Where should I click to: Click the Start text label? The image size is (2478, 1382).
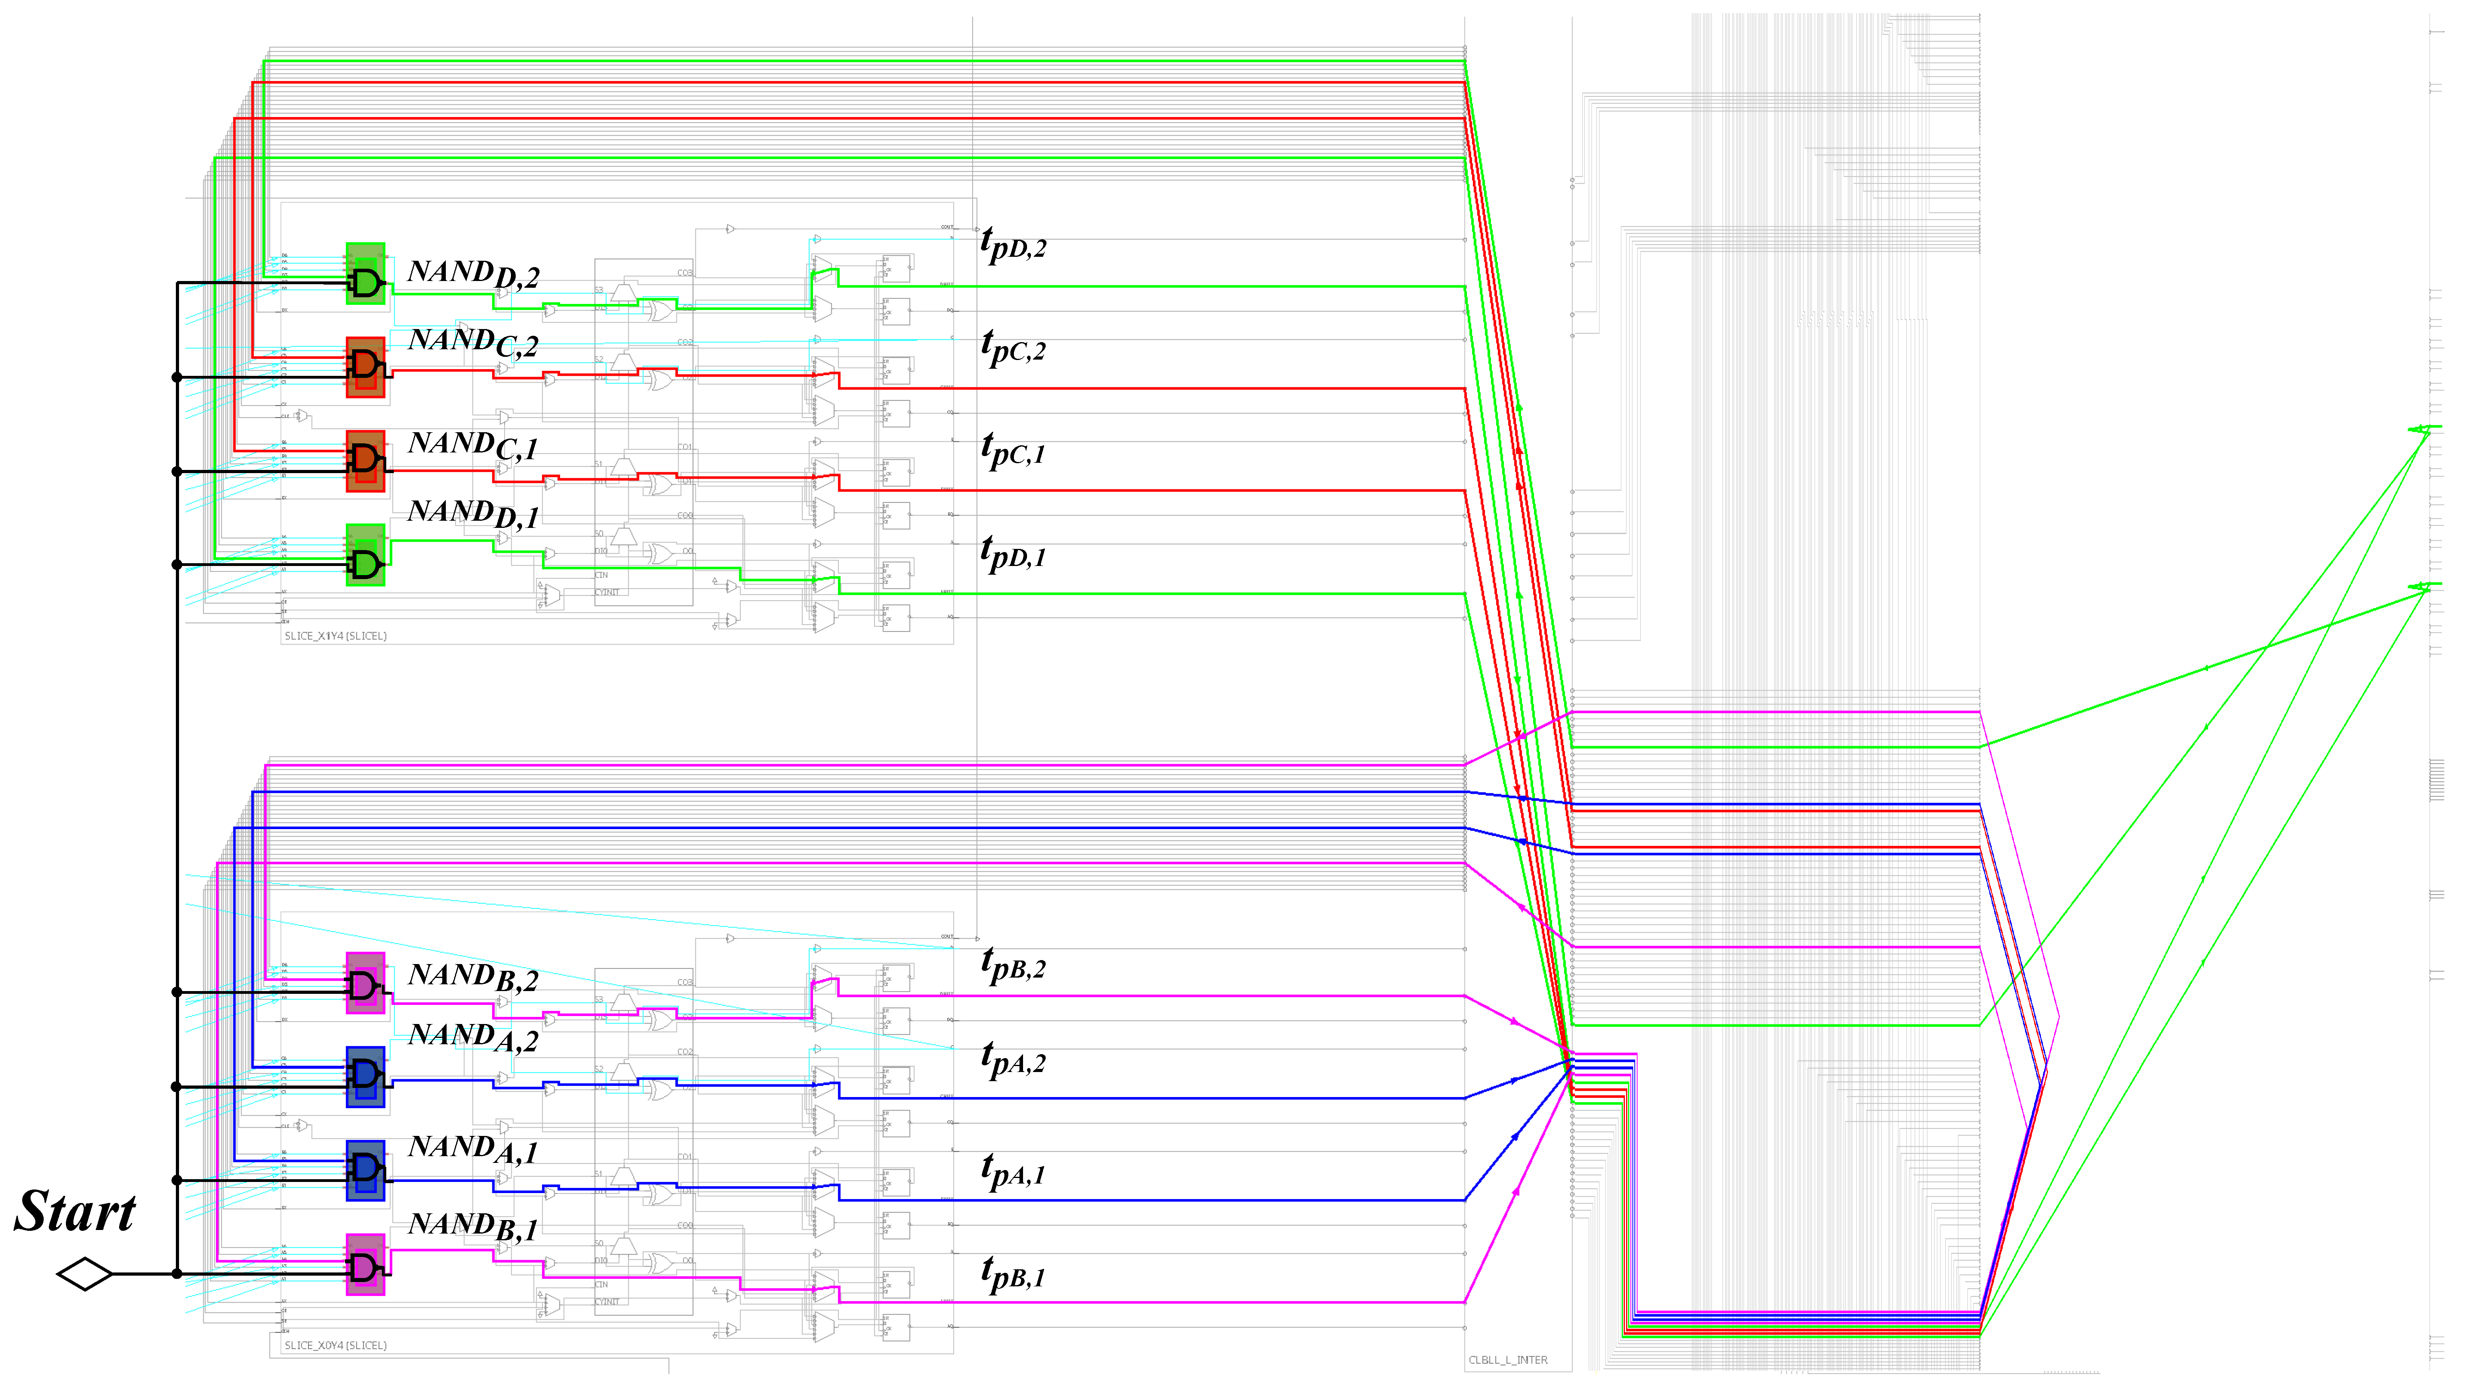coord(75,1212)
